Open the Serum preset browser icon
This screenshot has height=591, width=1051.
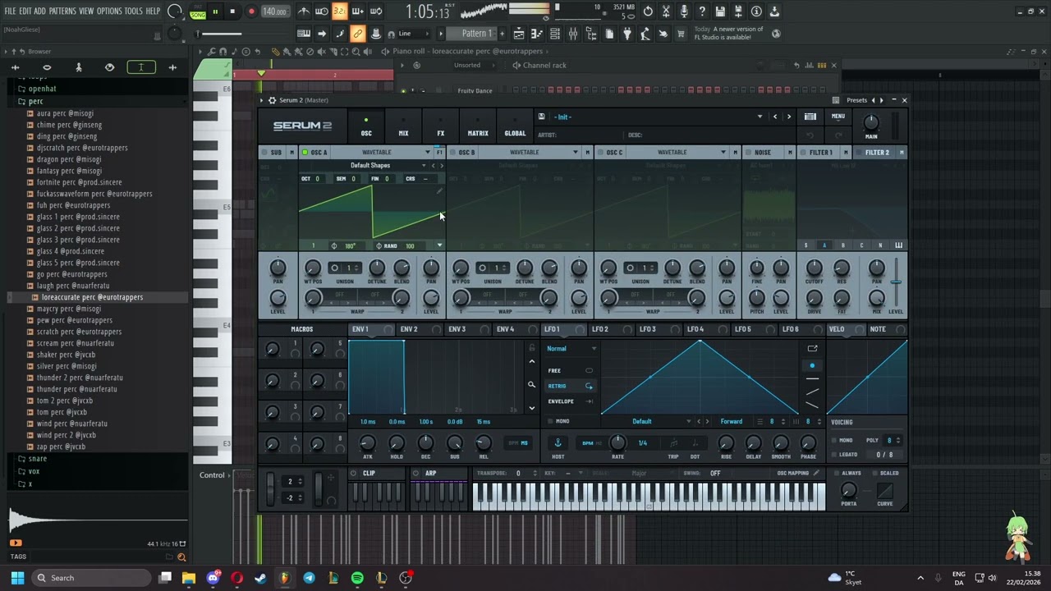(x=810, y=117)
